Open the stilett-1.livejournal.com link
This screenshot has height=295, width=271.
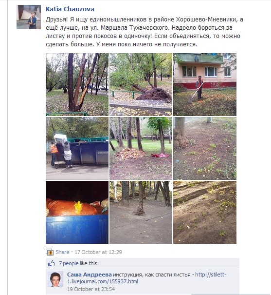coord(147,278)
